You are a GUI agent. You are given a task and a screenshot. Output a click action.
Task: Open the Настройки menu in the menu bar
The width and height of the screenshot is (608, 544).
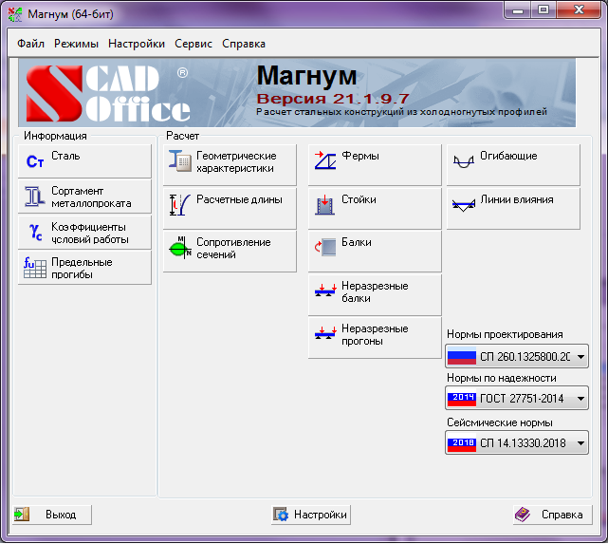tap(137, 44)
